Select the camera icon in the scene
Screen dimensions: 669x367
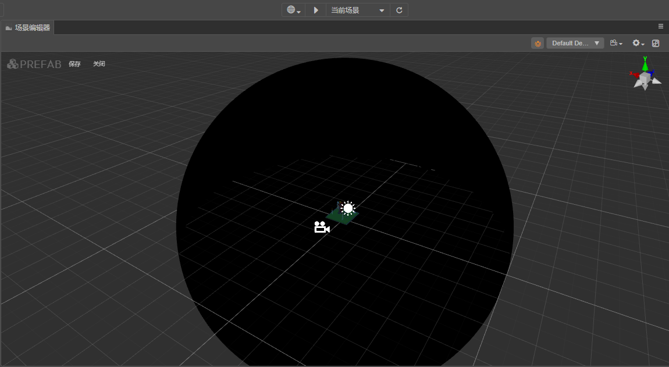coord(322,227)
